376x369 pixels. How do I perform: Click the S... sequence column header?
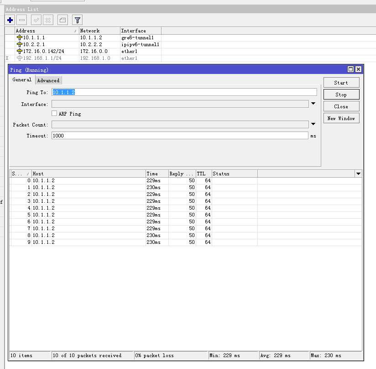click(x=21, y=174)
